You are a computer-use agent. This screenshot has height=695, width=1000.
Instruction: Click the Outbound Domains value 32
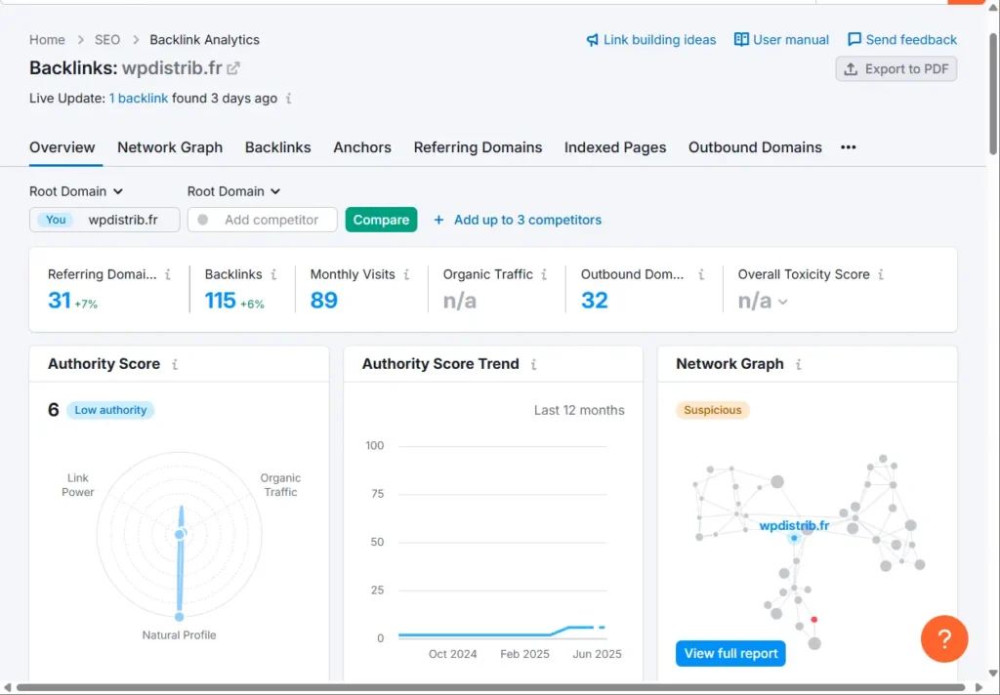[x=595, y=301]
